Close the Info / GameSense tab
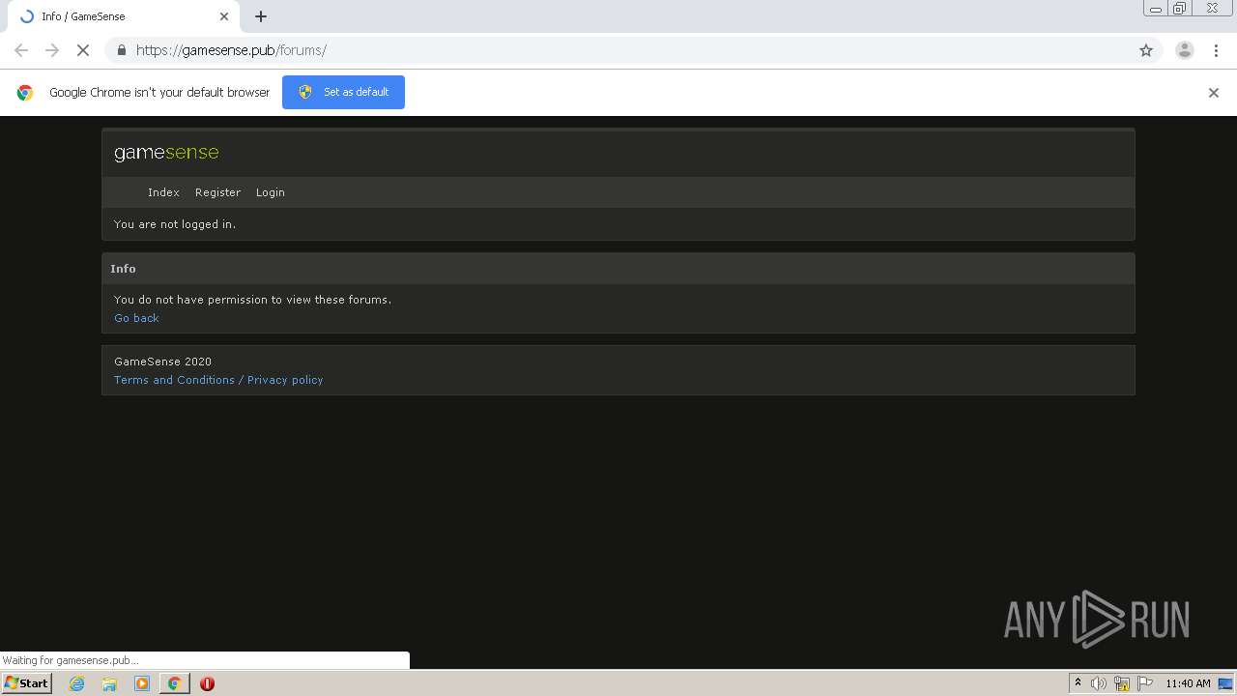Viewport: 1237px width, 696px height. 224,16
